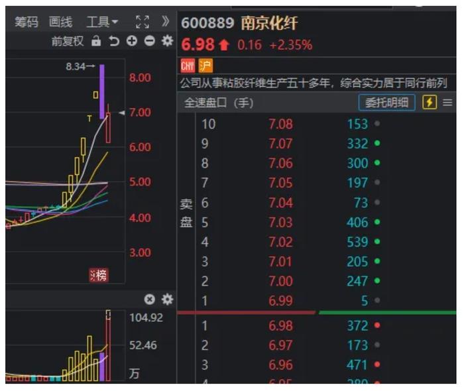
Task: Click the yellow lightning bolt quick-trade icon
Action: coord(430,103)
